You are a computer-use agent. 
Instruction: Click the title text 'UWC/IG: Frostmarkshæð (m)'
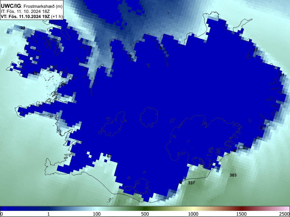pyautogui.click(x=32, y=6)
